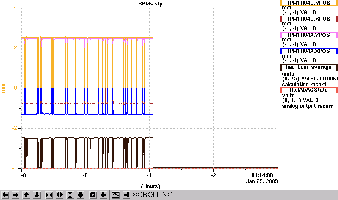Click the 'calculation record' description text
The height and width of the screenshot is (200, 338).
point(304,85)
